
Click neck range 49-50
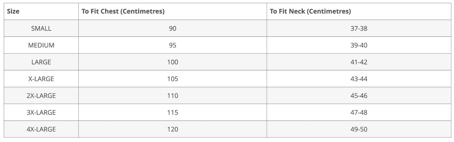click(x=359, y=129)
